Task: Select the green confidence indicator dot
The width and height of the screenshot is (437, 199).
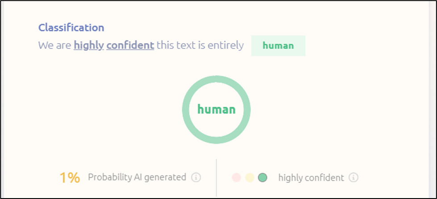Action: 262,177
